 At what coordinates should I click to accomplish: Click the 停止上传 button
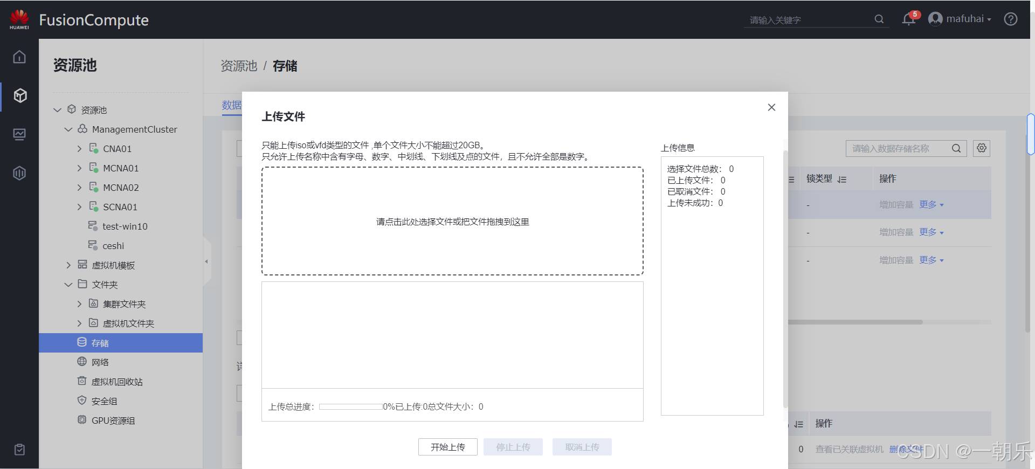pyautogui.click(x=513, y=447)
